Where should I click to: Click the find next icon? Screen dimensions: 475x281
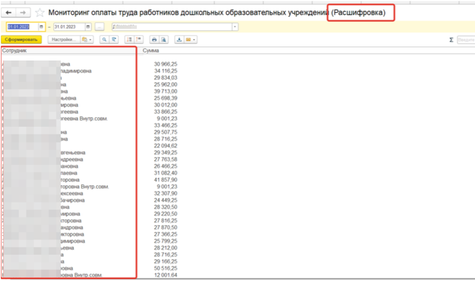[x=113, y=39]
